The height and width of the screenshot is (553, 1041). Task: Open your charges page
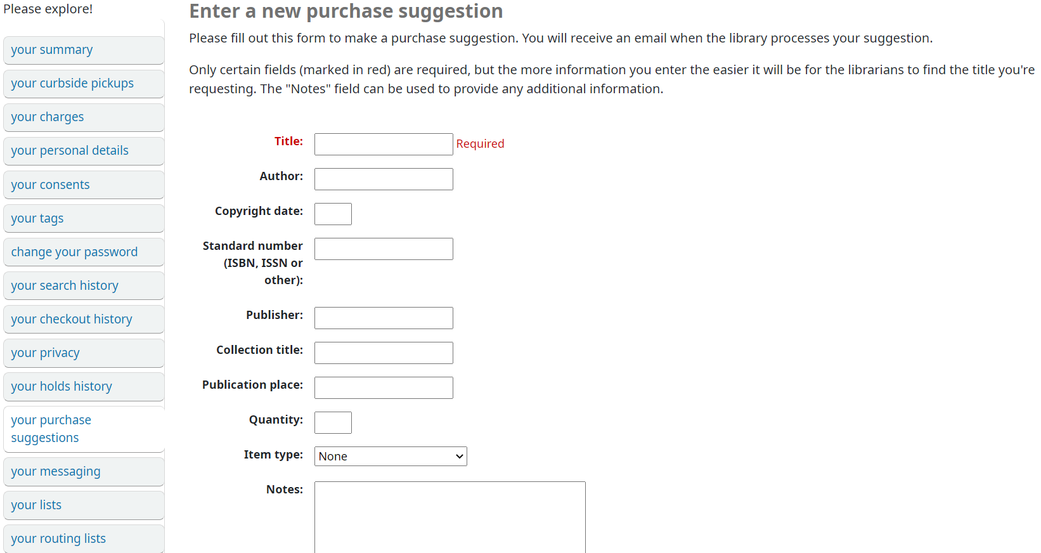coord(84,117)
